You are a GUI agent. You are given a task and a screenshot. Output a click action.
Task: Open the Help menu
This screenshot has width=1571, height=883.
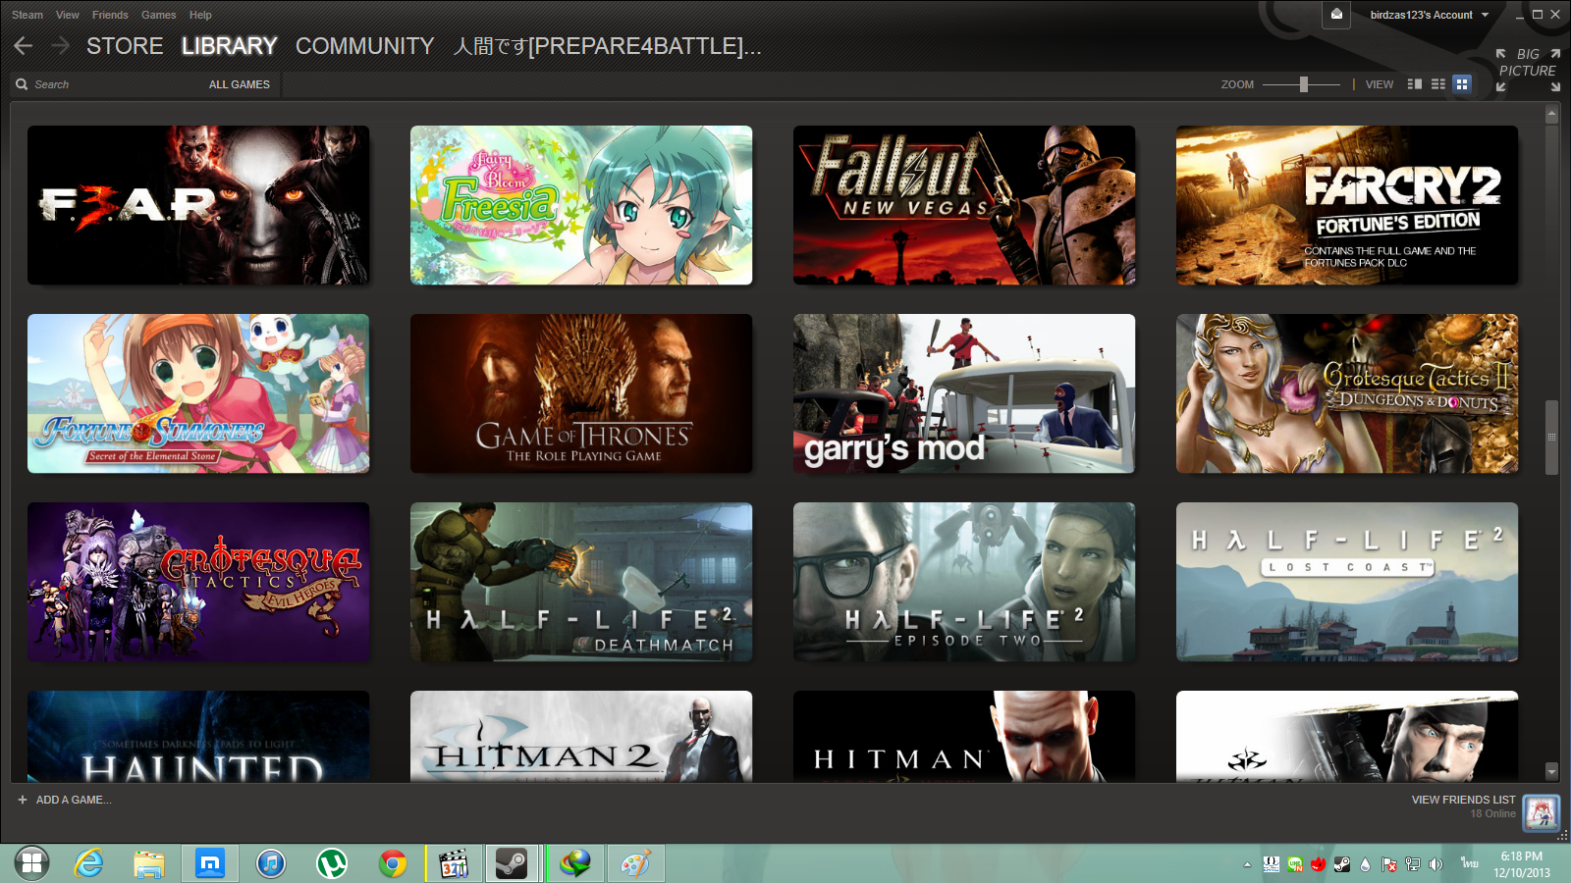coord(200,15)
